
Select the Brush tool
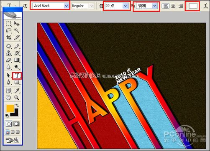(17, 46)
